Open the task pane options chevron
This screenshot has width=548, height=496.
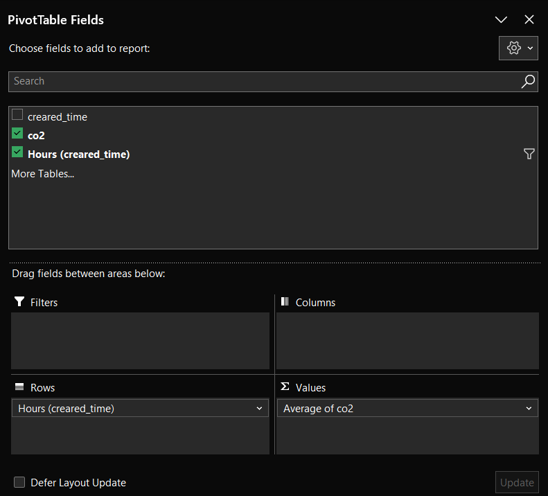[501, 19]
